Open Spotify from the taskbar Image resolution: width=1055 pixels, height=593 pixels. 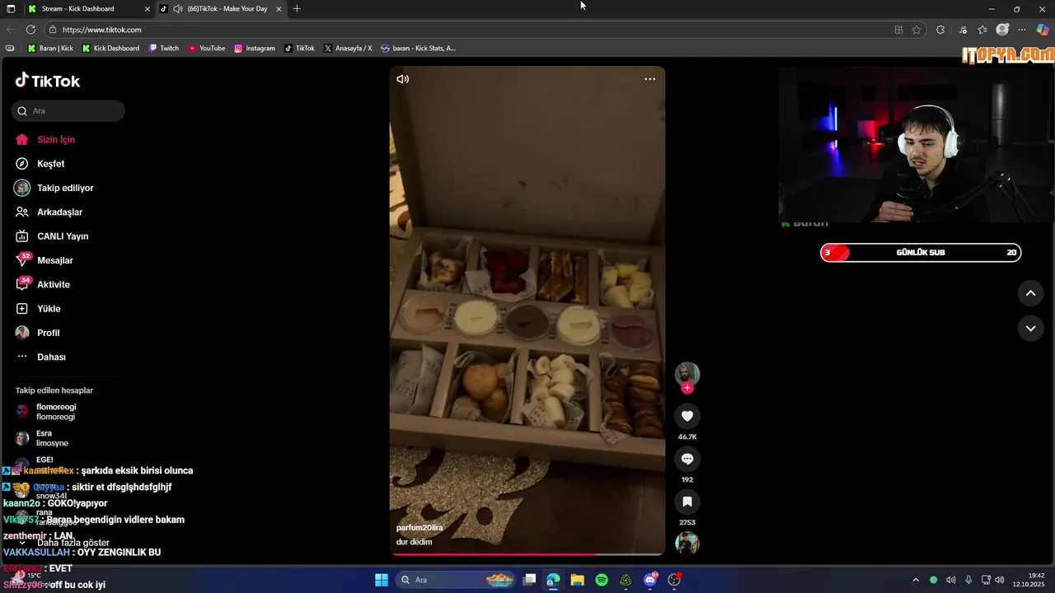coord(602,580)
